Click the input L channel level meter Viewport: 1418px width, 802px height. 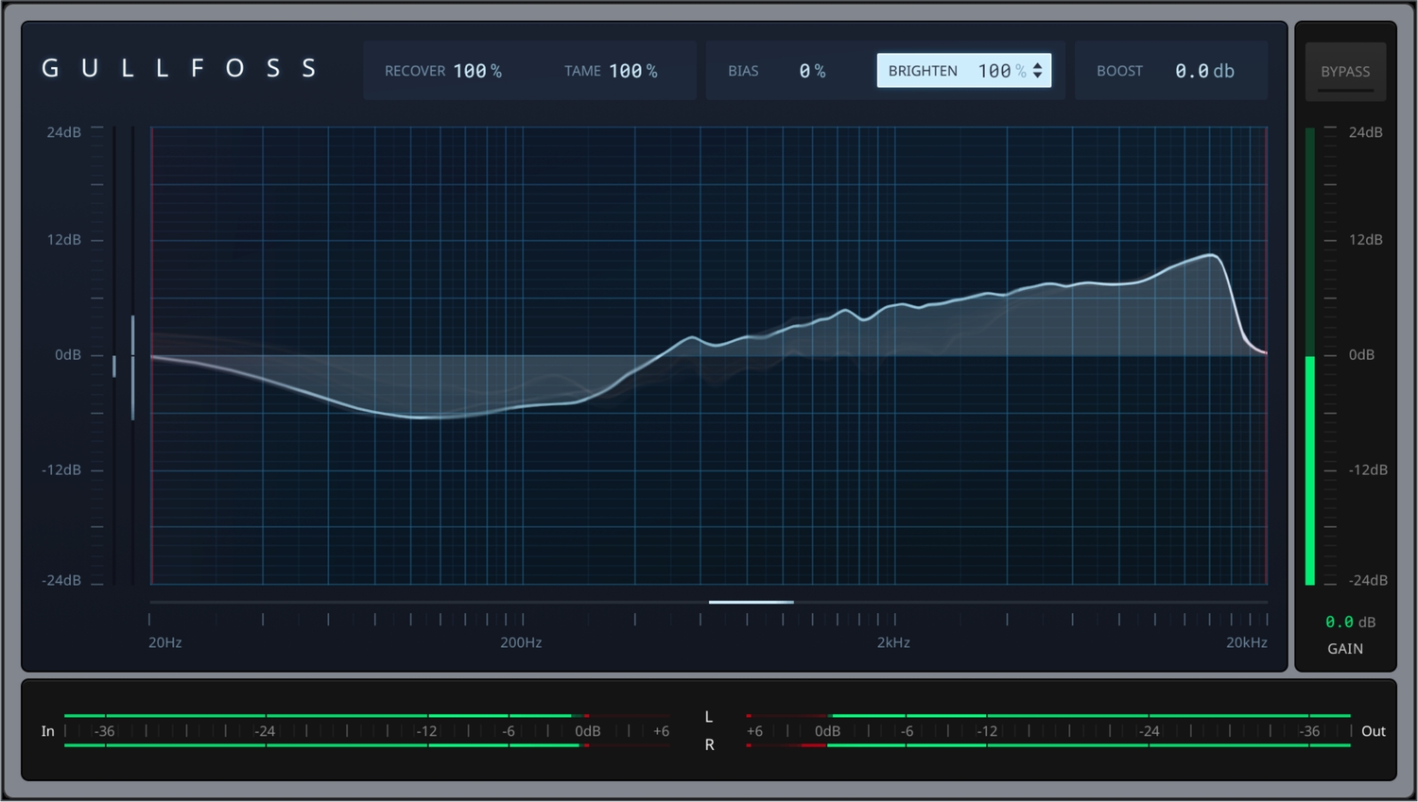(321, 716)
